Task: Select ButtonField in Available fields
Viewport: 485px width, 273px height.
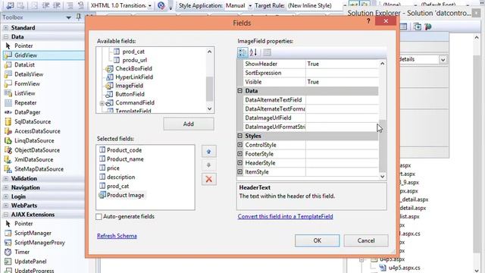Action: pos(130,94)
